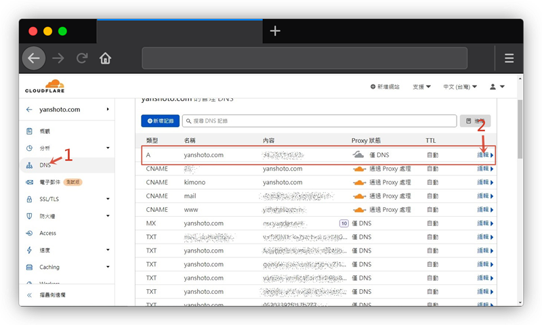
Task: Collapse the sidebar with 摺疊側邊欄
Action: (x=52, y=295)
